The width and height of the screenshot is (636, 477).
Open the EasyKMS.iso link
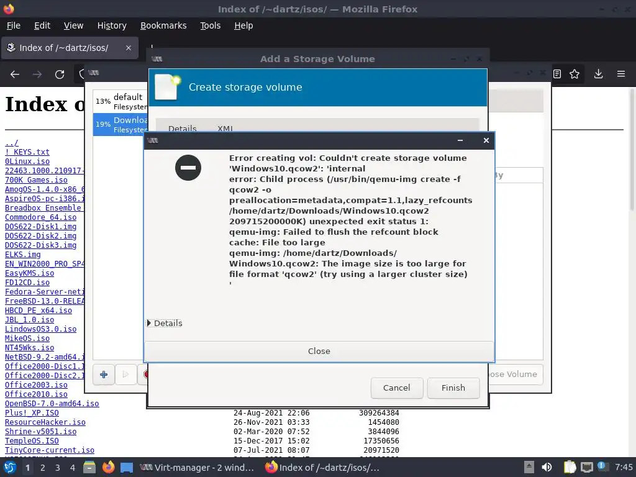click(x=30, y=273)
